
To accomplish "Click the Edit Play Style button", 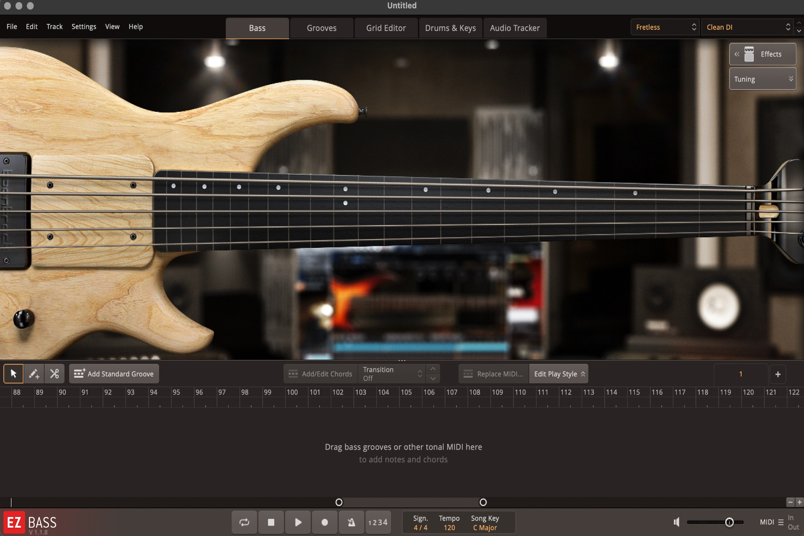I will pyautogui.click(x=559, y=374).
